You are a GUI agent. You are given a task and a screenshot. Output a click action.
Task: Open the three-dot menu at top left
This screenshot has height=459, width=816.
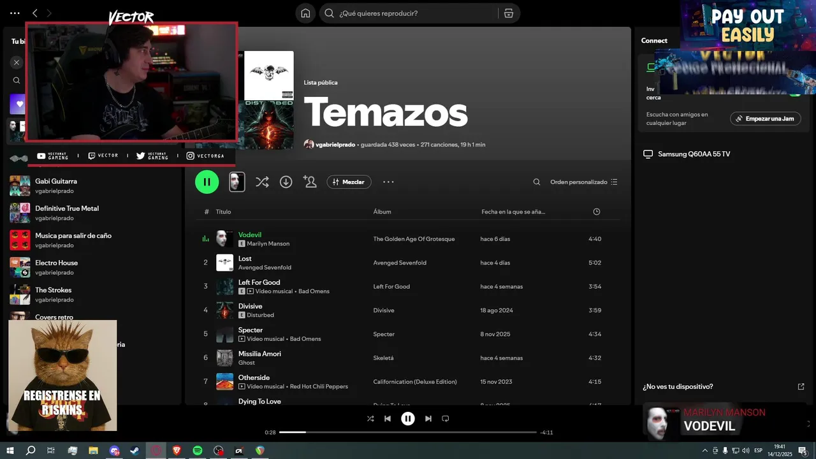(15, 13)
